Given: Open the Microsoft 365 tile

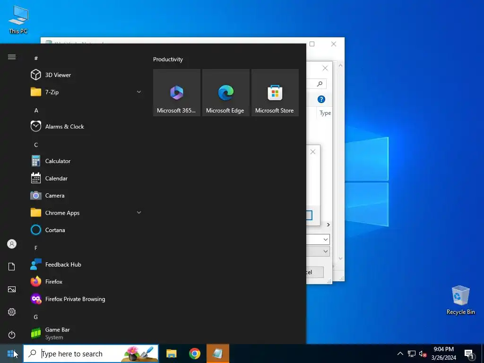Looking at the screenshot, I should point(177,93).
